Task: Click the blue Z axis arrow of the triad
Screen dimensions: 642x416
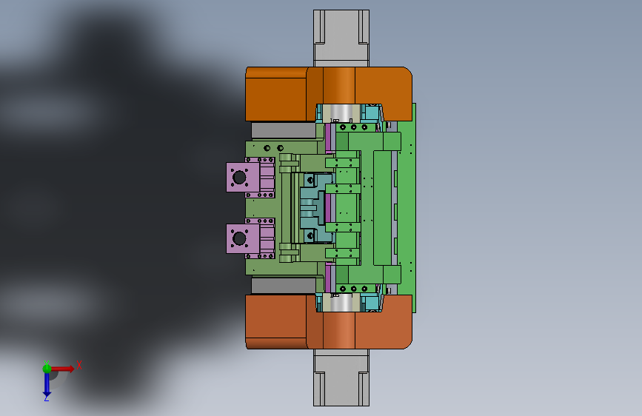Action: pos(47,385)
